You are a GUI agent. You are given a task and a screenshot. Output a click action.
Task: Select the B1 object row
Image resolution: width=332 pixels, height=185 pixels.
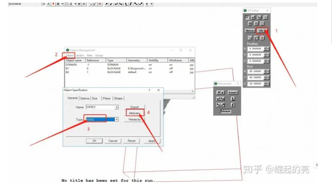pos(129,68)
